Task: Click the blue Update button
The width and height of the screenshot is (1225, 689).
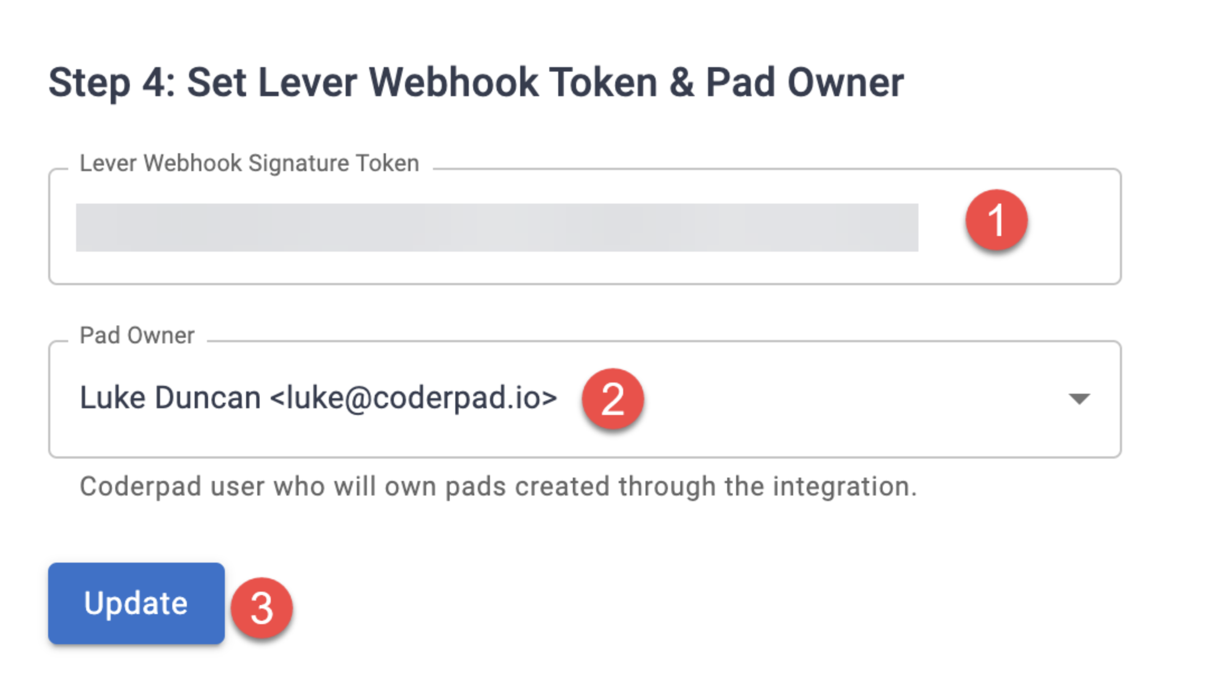Action: (136, 603)
